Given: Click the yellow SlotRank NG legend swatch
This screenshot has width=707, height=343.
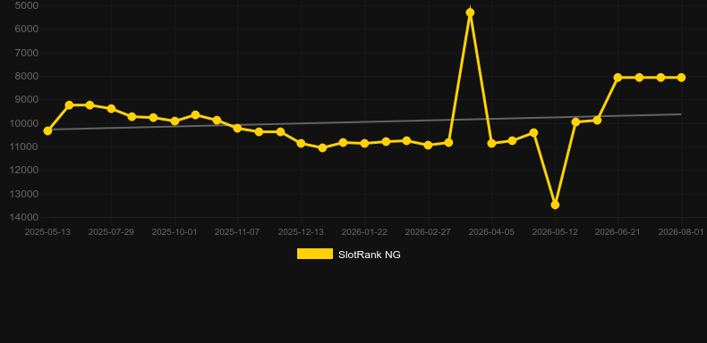Looking at the screenshot, I should coord(315,254).
